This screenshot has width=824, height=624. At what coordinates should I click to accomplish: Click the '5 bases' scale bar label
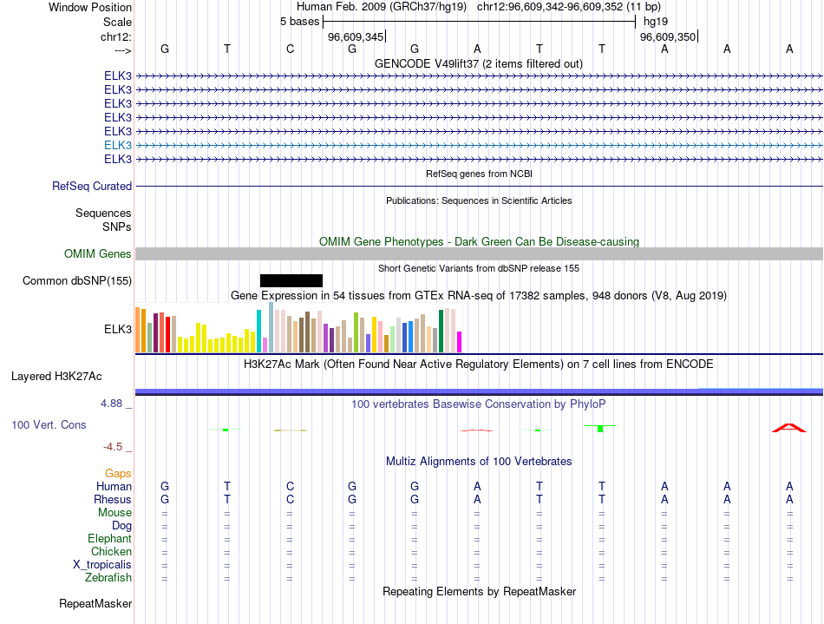299,22
